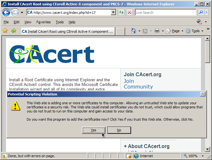Viewport: 212px width, 160px height.
Task: Open the File menu
Action: [x=6, y=22]
